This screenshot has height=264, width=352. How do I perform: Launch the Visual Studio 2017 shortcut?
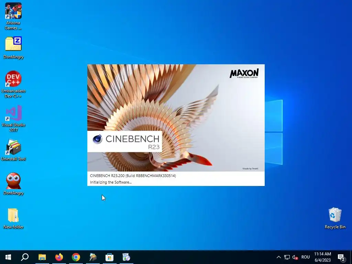(x=13, y=118)
